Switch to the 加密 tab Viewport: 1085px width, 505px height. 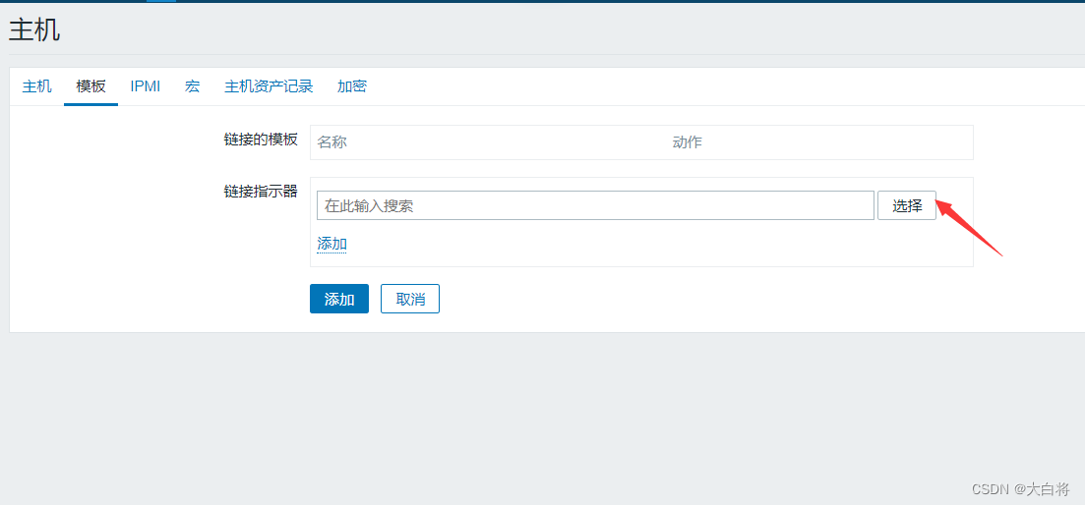[x=352, y=86]
